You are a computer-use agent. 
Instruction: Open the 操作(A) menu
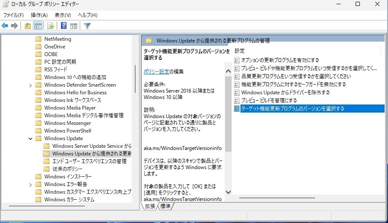[39, 15]
